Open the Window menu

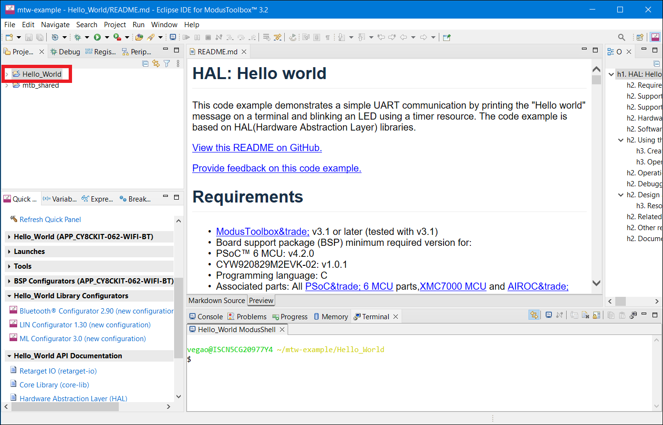tap(164, 24)
